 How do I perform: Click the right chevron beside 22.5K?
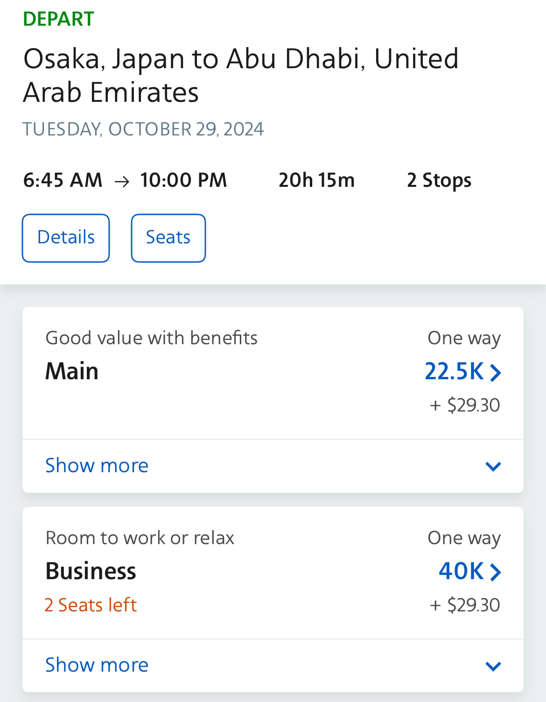coord(495,373)
